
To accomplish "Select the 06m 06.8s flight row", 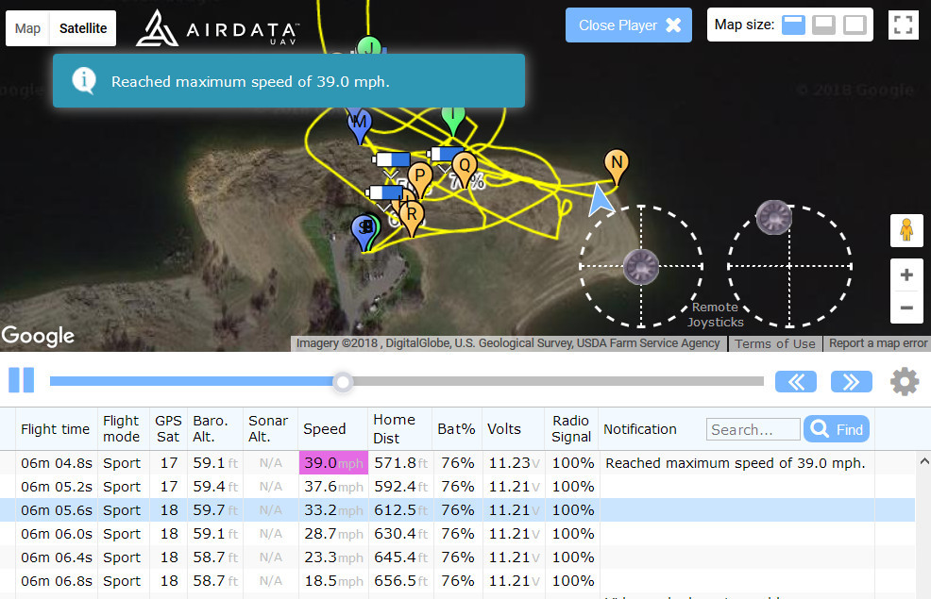I will [x=457, y=581].
